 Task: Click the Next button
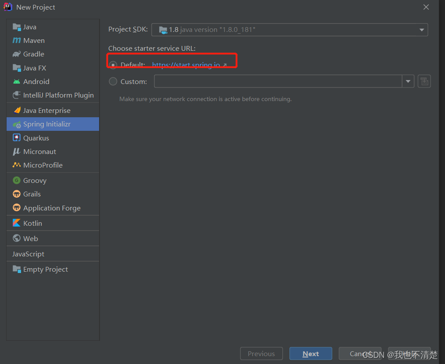[311, 353]
